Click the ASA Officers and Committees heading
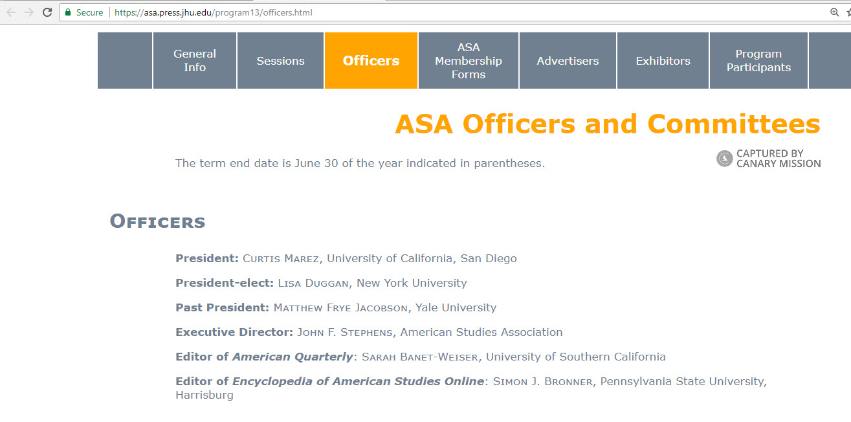 [x=607, y=124]
